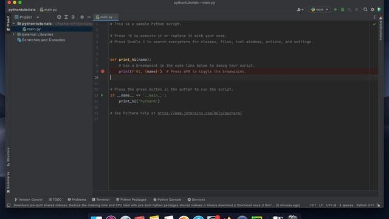The height and width of the screenshot is (219, 389).
Task: Click tool windows quick access icon in status bar
Action: 9,206
